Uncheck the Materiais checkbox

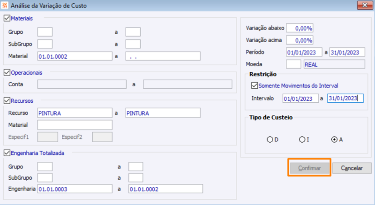click(7, 18)
